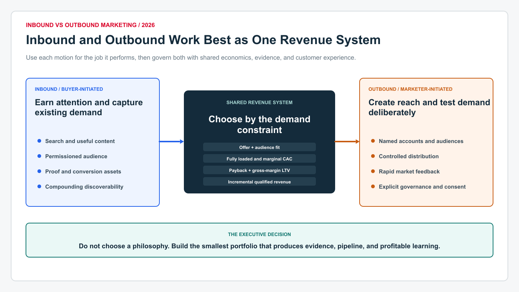Click the 'SHARED REVENUE SYSTEM' label
Image resolution: width=519 pixels, height=292 pixels.
tap(259, 102)
